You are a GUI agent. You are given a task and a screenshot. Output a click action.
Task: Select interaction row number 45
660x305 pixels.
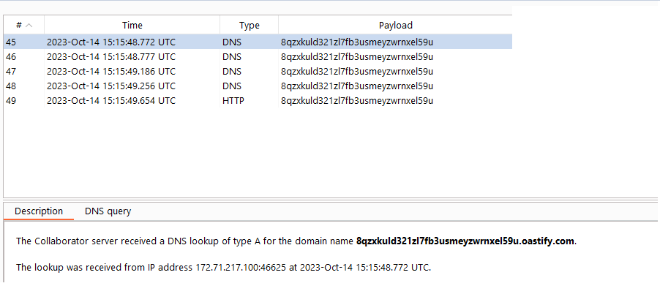coord(258,42)
